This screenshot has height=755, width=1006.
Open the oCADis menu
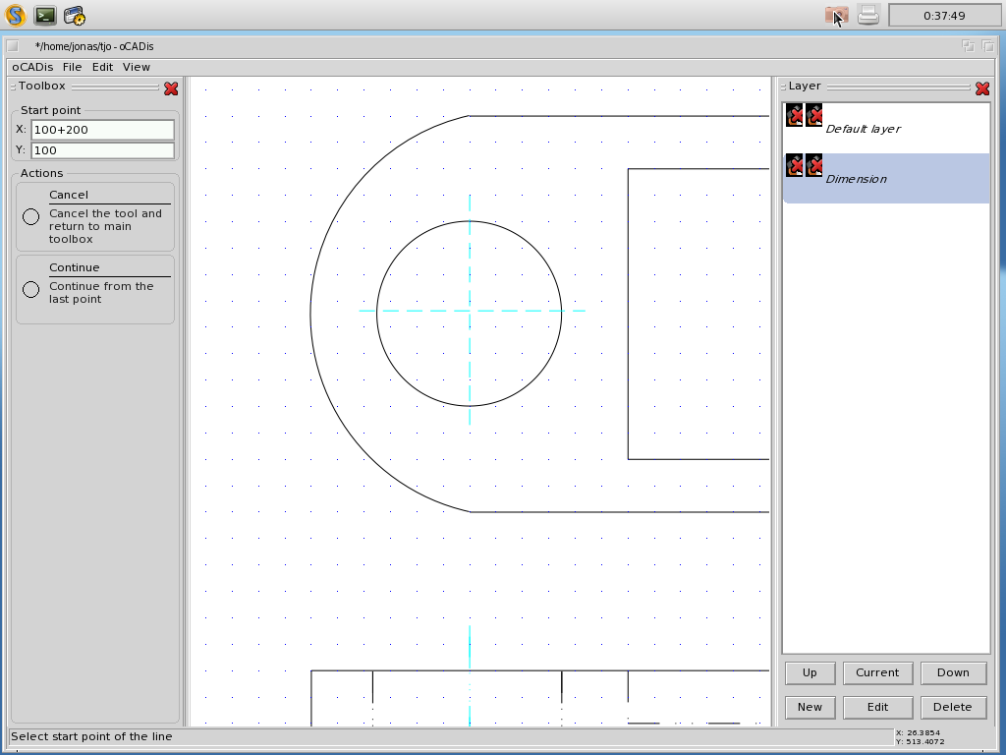coord(32,67)
